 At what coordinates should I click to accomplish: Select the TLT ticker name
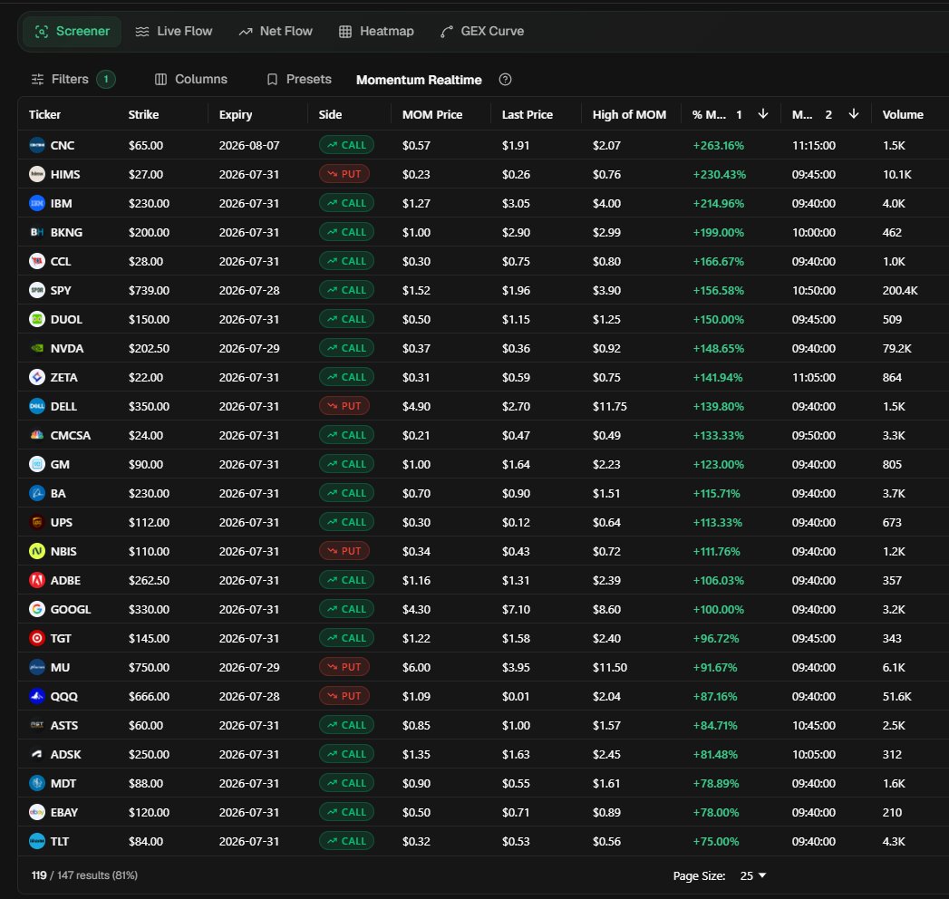(59, 842)
